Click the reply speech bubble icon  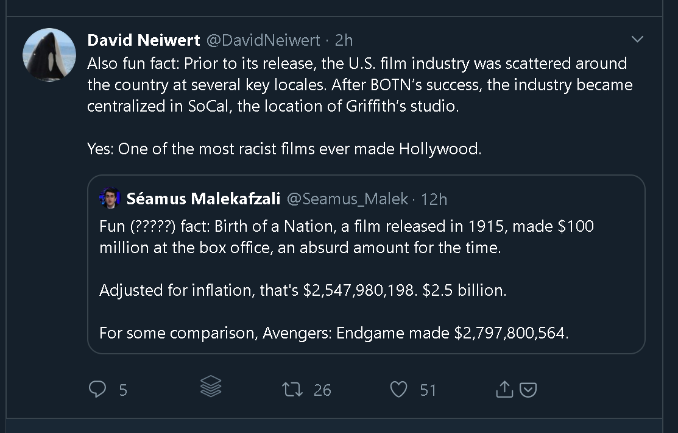coord(97,389)
